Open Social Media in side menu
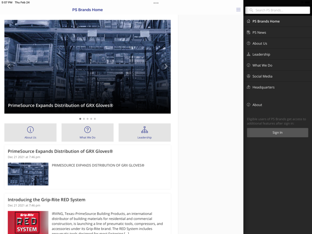Screen dimensions: 312x234 point(278,76)
